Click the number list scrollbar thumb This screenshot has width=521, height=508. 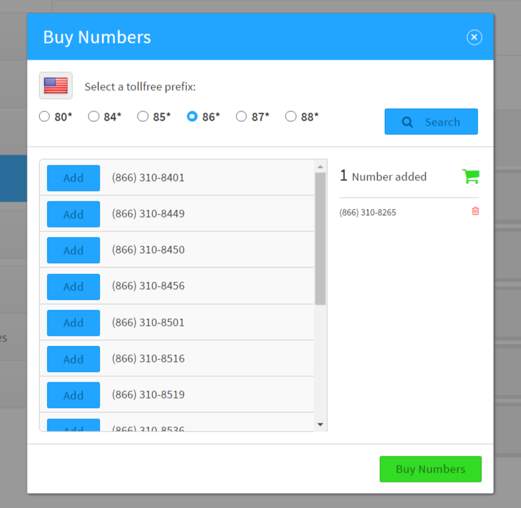320,239
